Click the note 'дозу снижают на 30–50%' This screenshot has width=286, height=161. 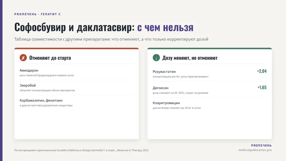pos(168,93)
